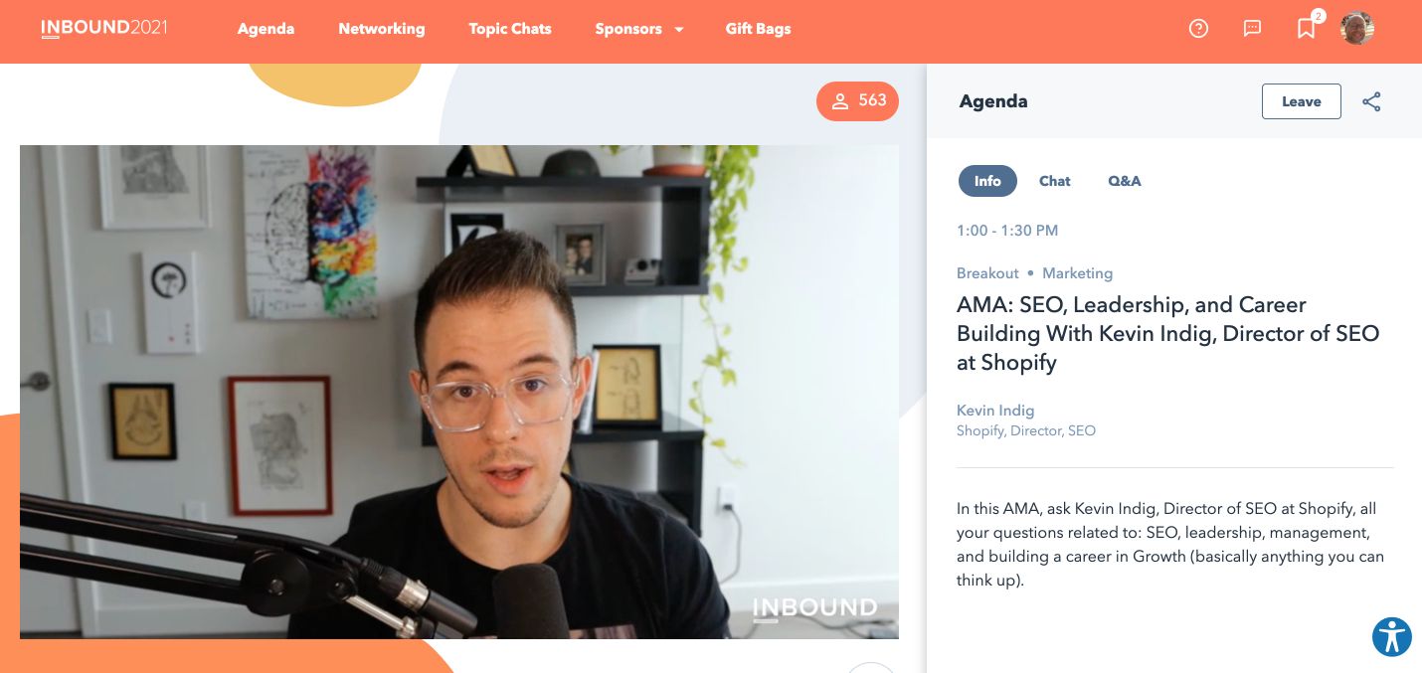The height and width of the screenshot is (673, 1422).
Task: Open the bookmarks icon with badge
Action: (x=1308, y=26)
